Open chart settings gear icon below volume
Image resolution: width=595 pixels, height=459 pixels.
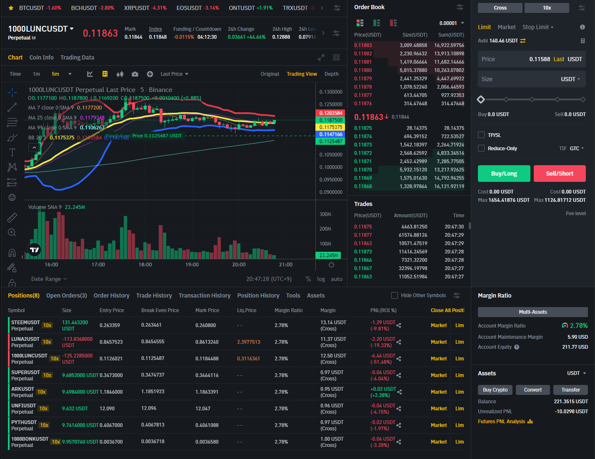[331, 265]
